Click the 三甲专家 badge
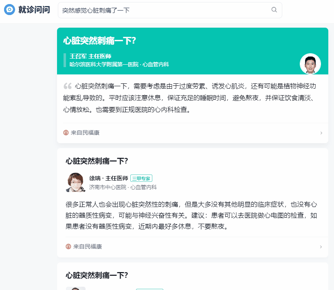 (141, 178)
